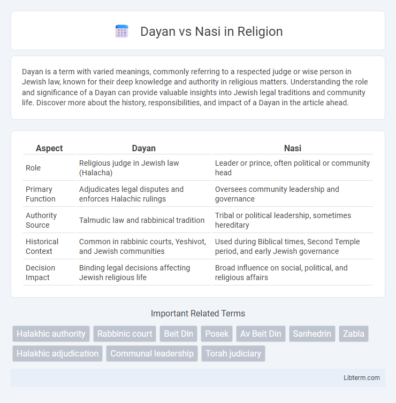Image resolution: width=396 pixels, height=403 pixels.
Task: Click 'Broad influence on social, political' cell
Action: point(293,273)
